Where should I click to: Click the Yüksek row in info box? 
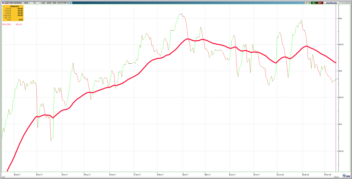click(13, 11)
